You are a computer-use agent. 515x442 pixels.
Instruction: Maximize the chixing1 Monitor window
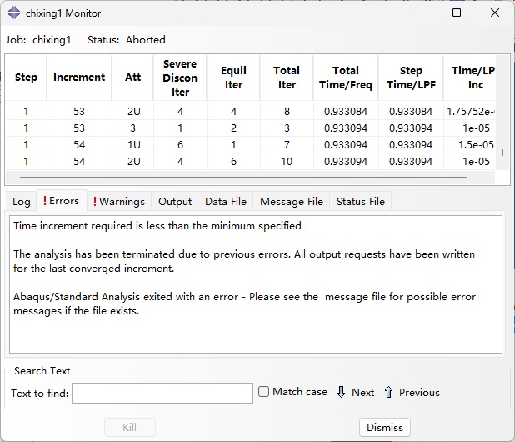[x=457, y=13]
